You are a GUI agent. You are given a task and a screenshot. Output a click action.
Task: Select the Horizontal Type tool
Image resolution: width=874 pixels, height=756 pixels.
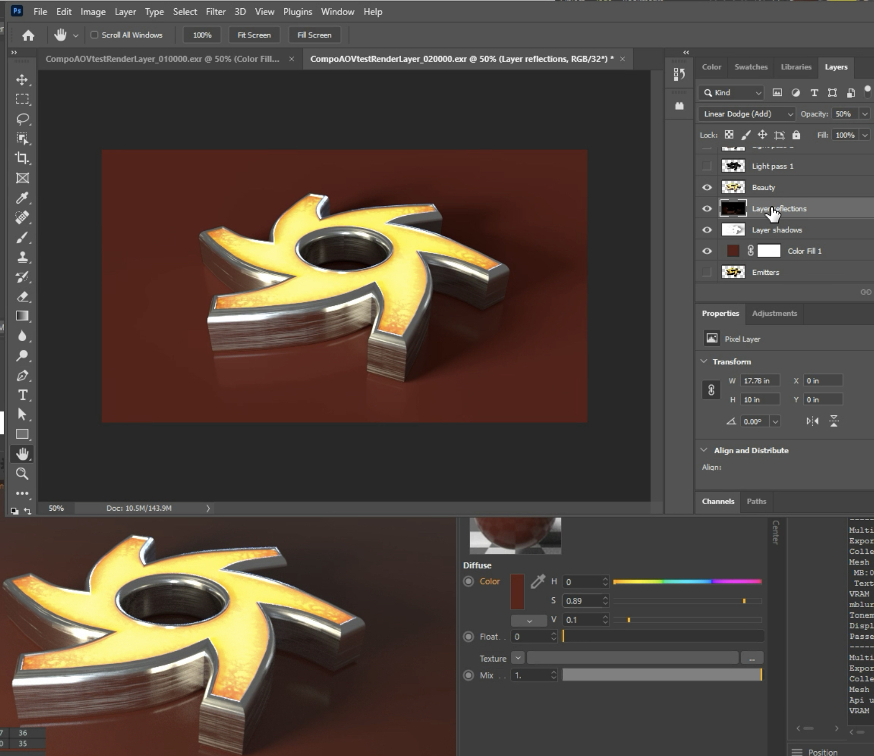(x=22, y=395)
